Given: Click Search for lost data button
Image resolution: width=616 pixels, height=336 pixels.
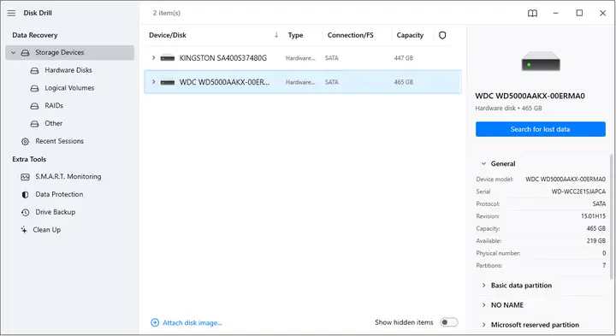Looking at the screenshot, I should 540,129.
